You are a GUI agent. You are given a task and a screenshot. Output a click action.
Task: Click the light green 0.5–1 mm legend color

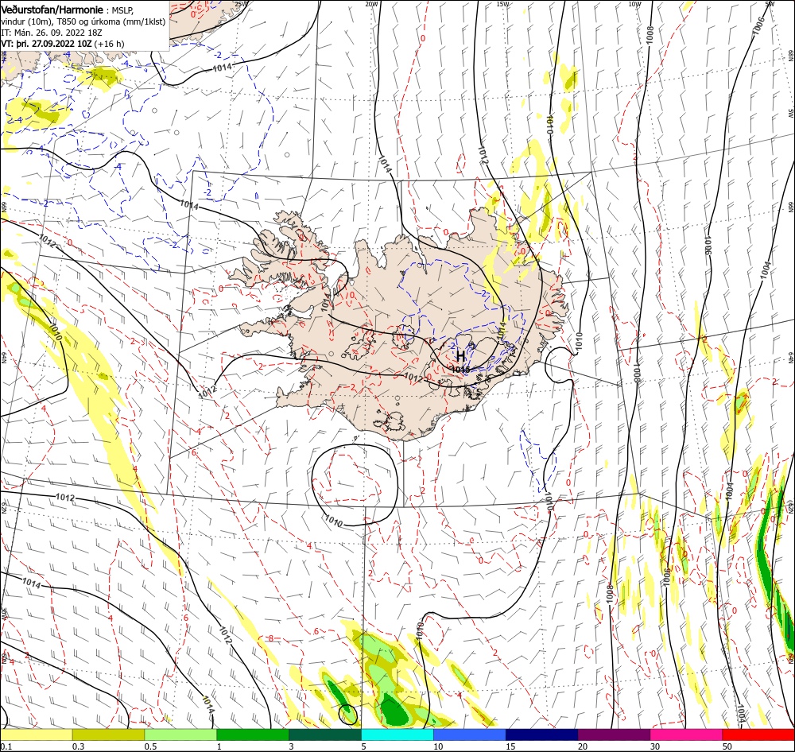(x=180, y=735)
